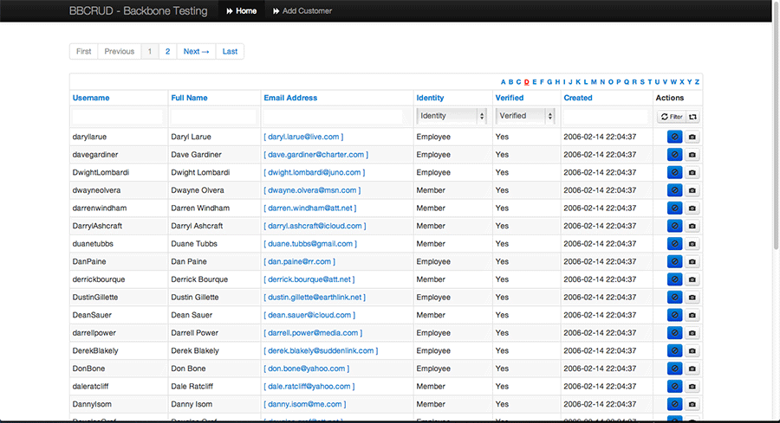Click the camera icon for DarrylAshcraft
780x423 pixels.
coord(692,226)
